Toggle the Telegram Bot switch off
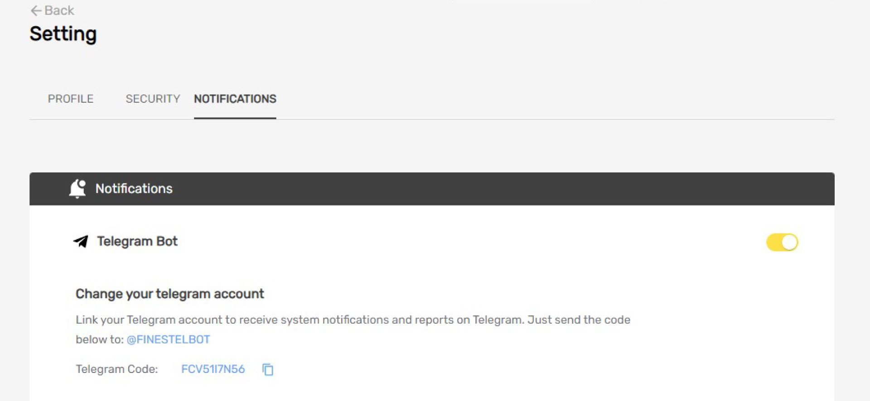Viewport: 870px width, 401px height. click(782, 242)
